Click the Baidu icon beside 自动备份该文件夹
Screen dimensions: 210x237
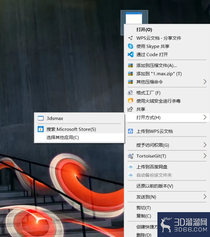[130, 175]
